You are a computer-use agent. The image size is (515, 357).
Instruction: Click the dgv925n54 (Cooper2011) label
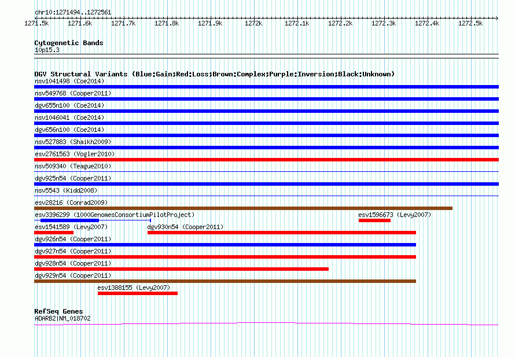click(x=73, y=178)
